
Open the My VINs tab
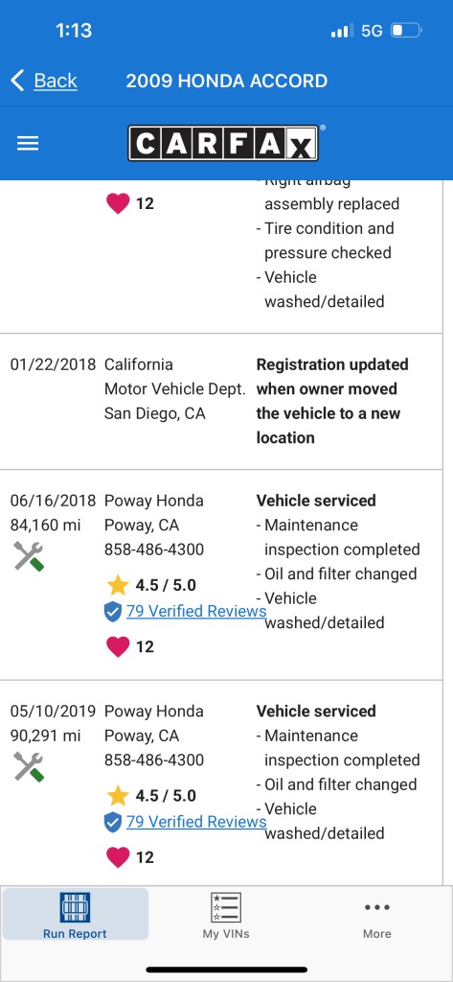pyautogui.click(x=226, y=915)
